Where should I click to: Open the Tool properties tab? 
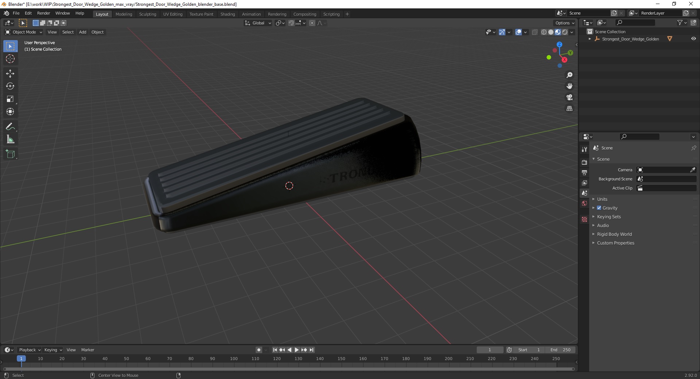[584, 149]
